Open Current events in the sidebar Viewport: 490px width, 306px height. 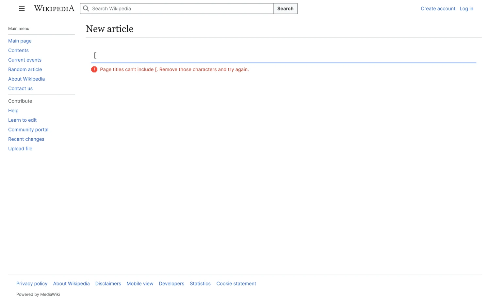(25, 60)
